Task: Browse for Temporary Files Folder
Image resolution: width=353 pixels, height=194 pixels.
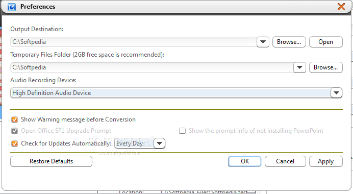Action: pyautogui.click(x=326, y=67)
